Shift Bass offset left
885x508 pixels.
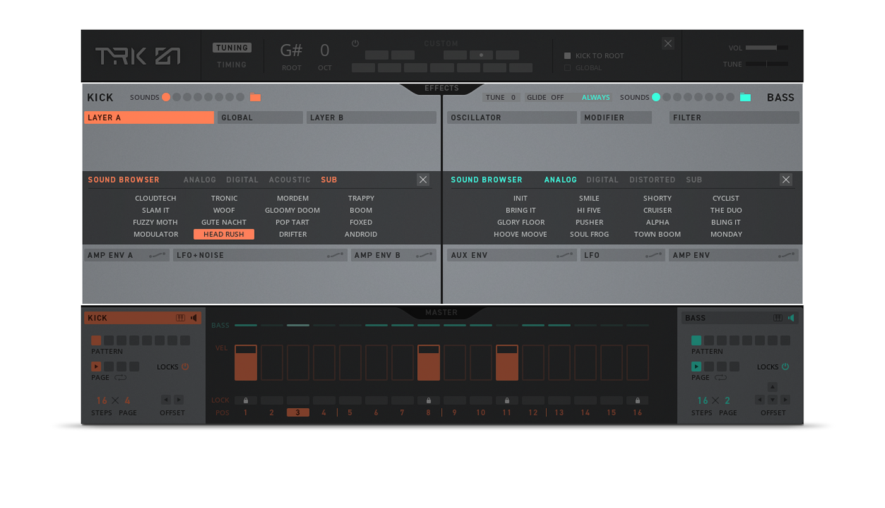760,400
